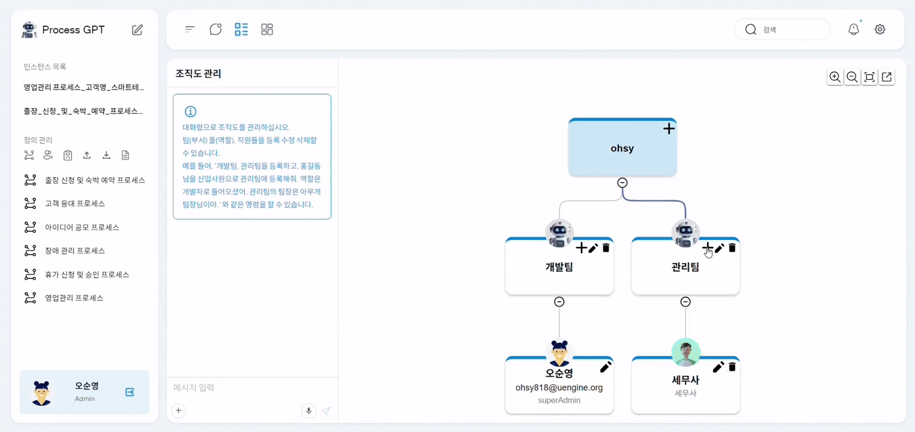Open the 영업관리 프로세스_고객명 instance
Viewport: 915px width, 432px height.
tap(84, 88)
